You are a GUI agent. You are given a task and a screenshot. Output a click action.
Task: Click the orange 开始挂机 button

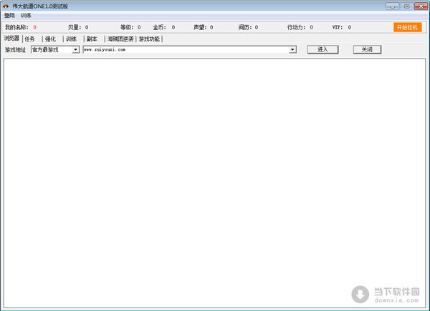407,27
